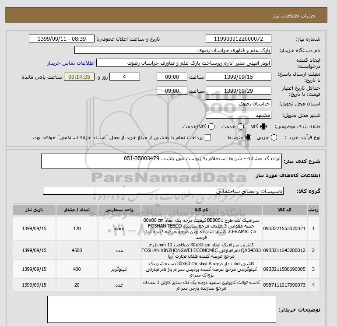Select the خدمت radio button
This screenshot has height=326, width=337.
(x=241, y=126)
